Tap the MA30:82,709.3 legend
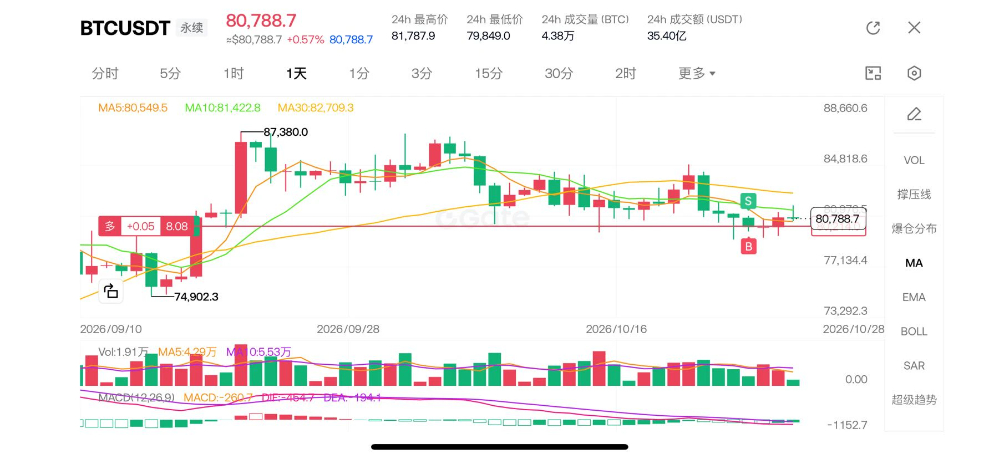 coord(316,108)
